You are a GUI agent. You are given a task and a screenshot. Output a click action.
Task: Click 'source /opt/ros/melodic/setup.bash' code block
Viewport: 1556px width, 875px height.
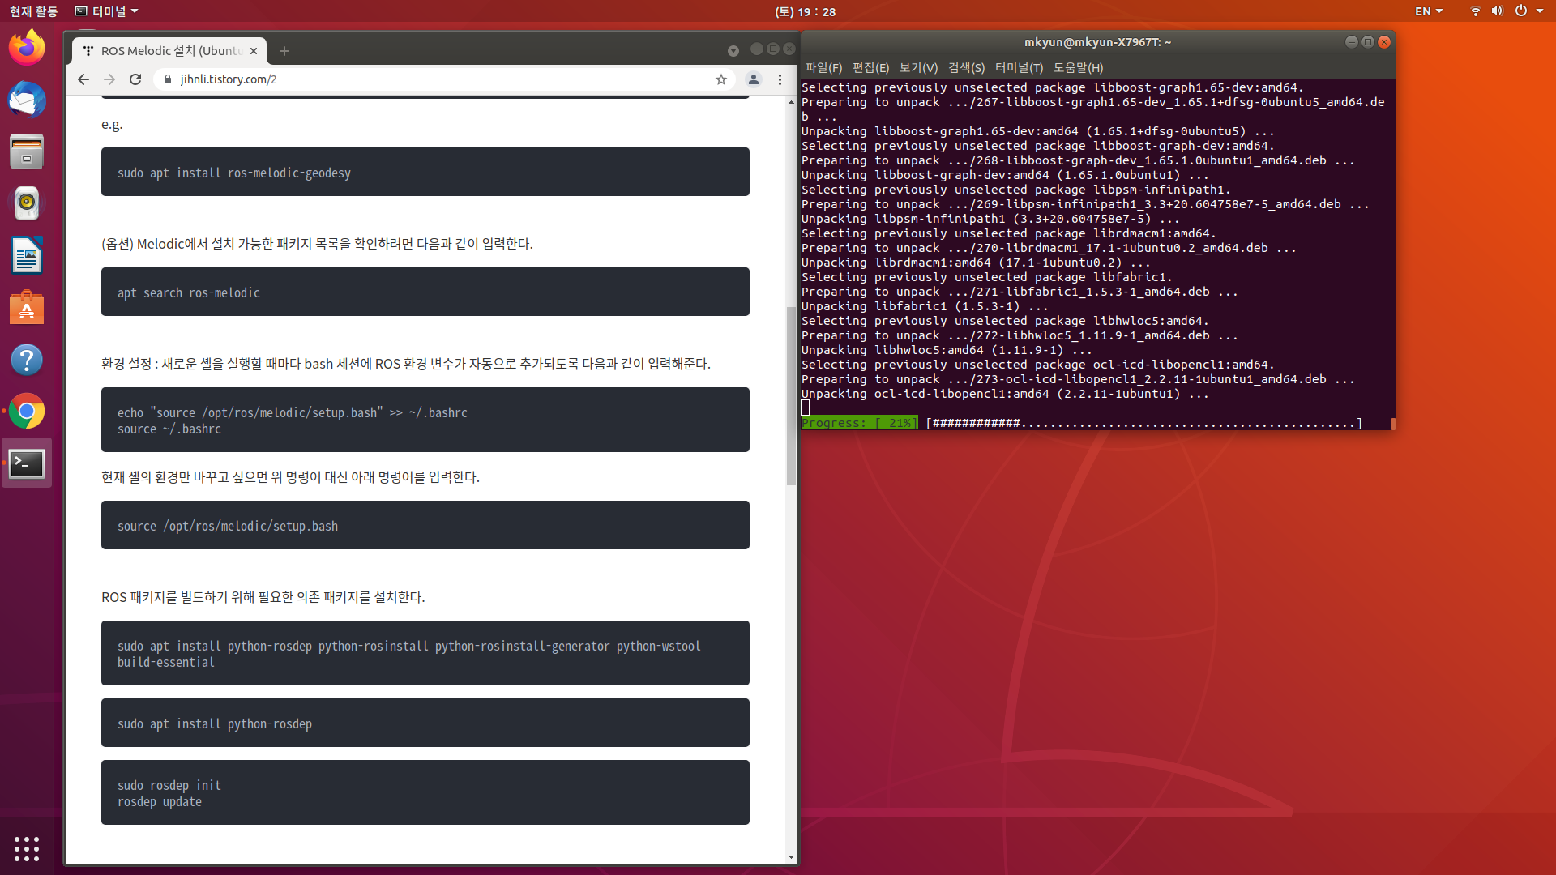click(x=425, y=525)
